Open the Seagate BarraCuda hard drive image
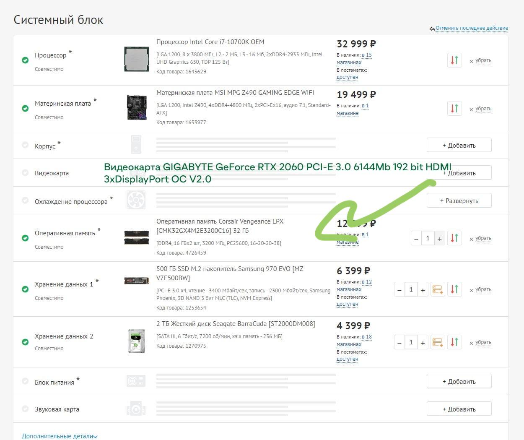 coord(136,341)
